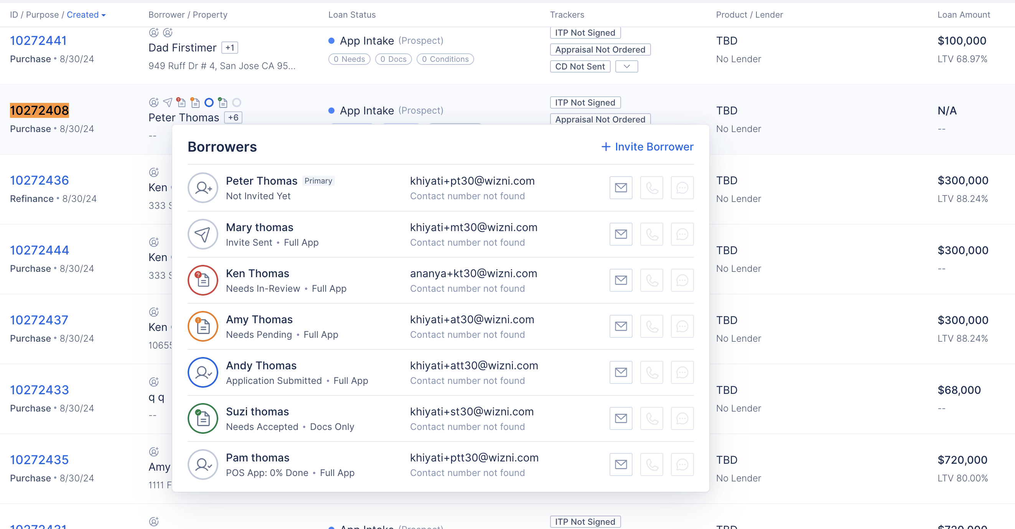Click Ken Thomas red needs-review avatar icon
Image resolution: width=1015 pixels, height=529 pixels.
click(x=203, y=280)
